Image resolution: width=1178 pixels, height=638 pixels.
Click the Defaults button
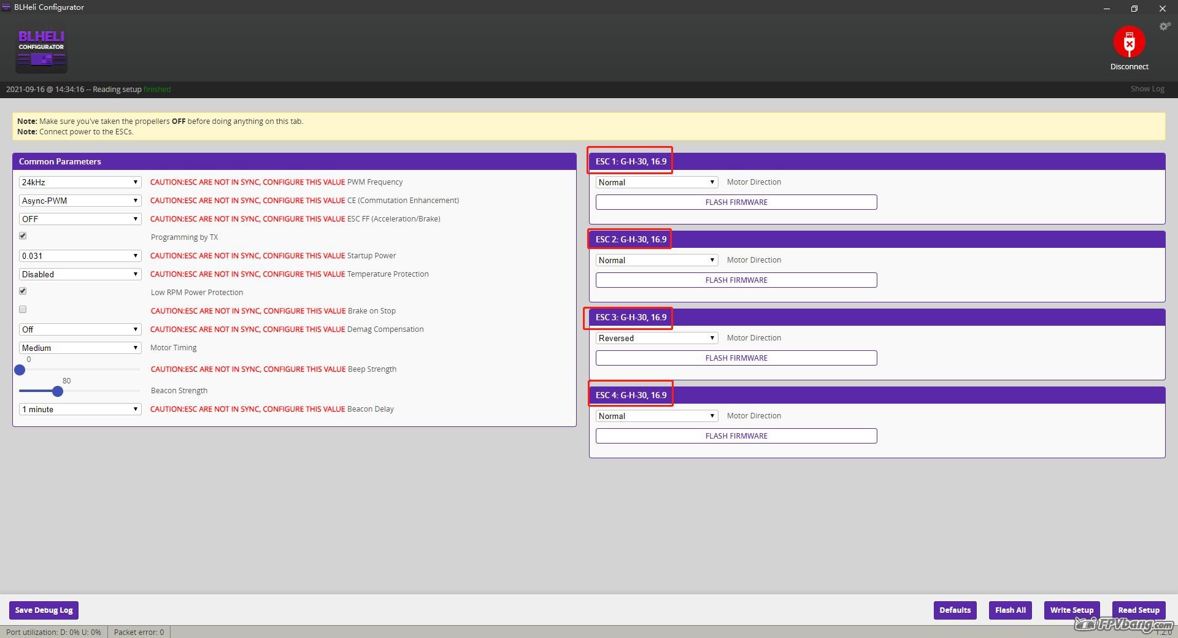(x=955, y=610)
